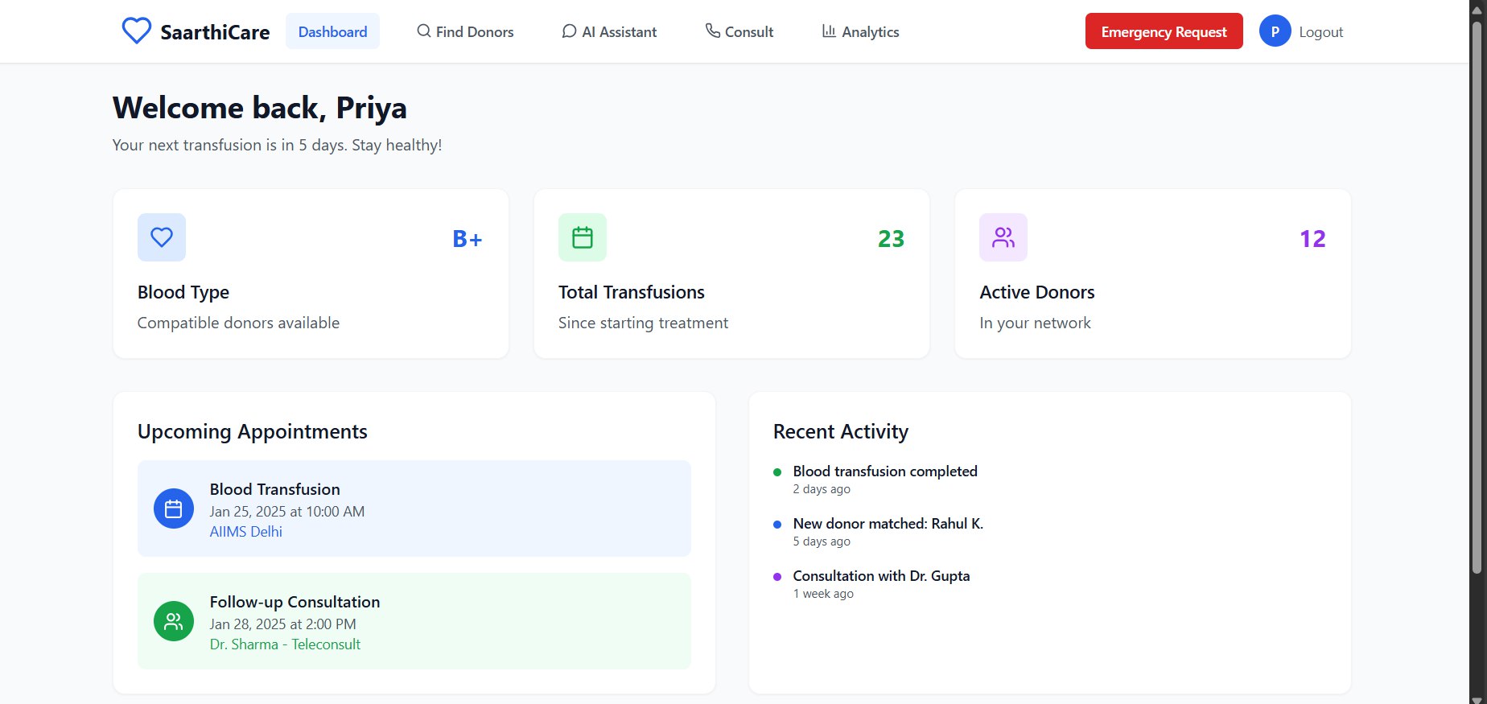The image size is (1487, 704).
Task: Click the Jan 28, 2025 at 2:00 PM date
Action: (x=283, y=624)
